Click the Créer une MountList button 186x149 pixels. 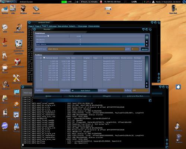pyautogui.click(x=135, y=96)
